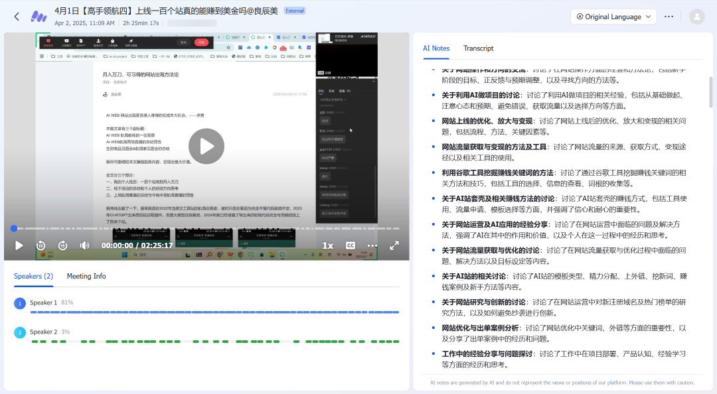Click the note 网站优化与出单案例分析
Image resolution: width=717 pixels, height=394 pixels.
point(480,328)
